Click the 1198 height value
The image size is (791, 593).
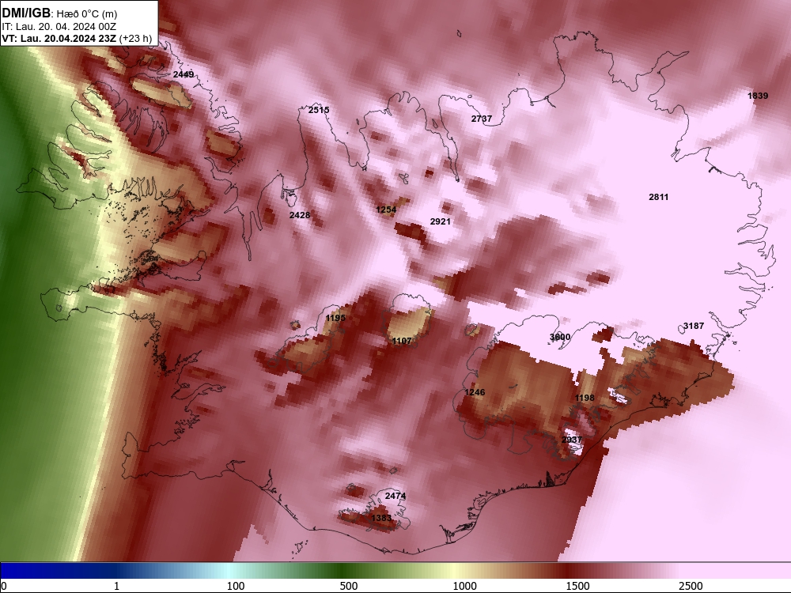[585, 398]
